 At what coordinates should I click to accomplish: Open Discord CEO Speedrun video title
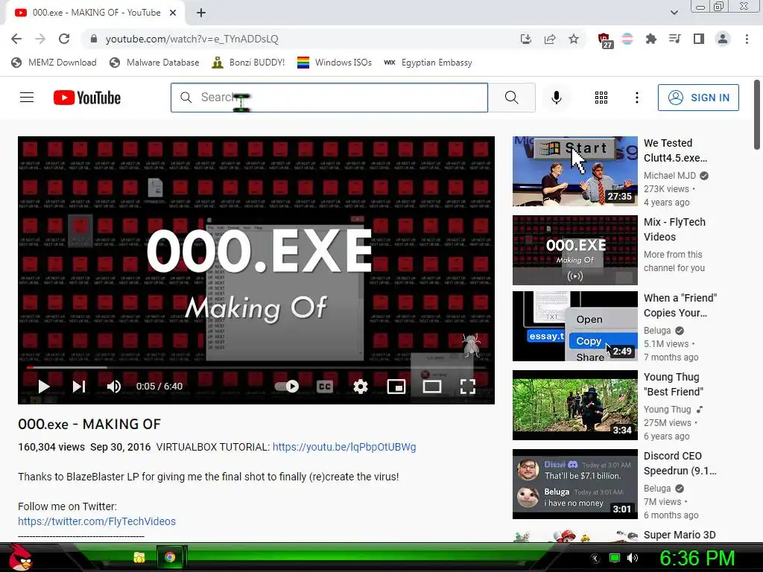(x=680, y=463)
